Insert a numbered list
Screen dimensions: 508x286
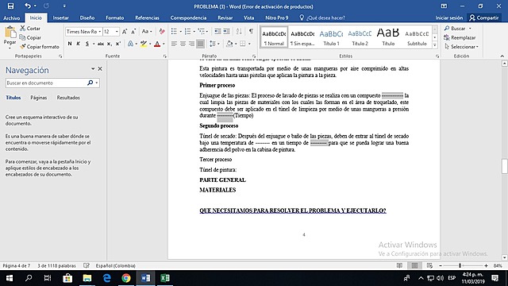(x=187, y=32)
